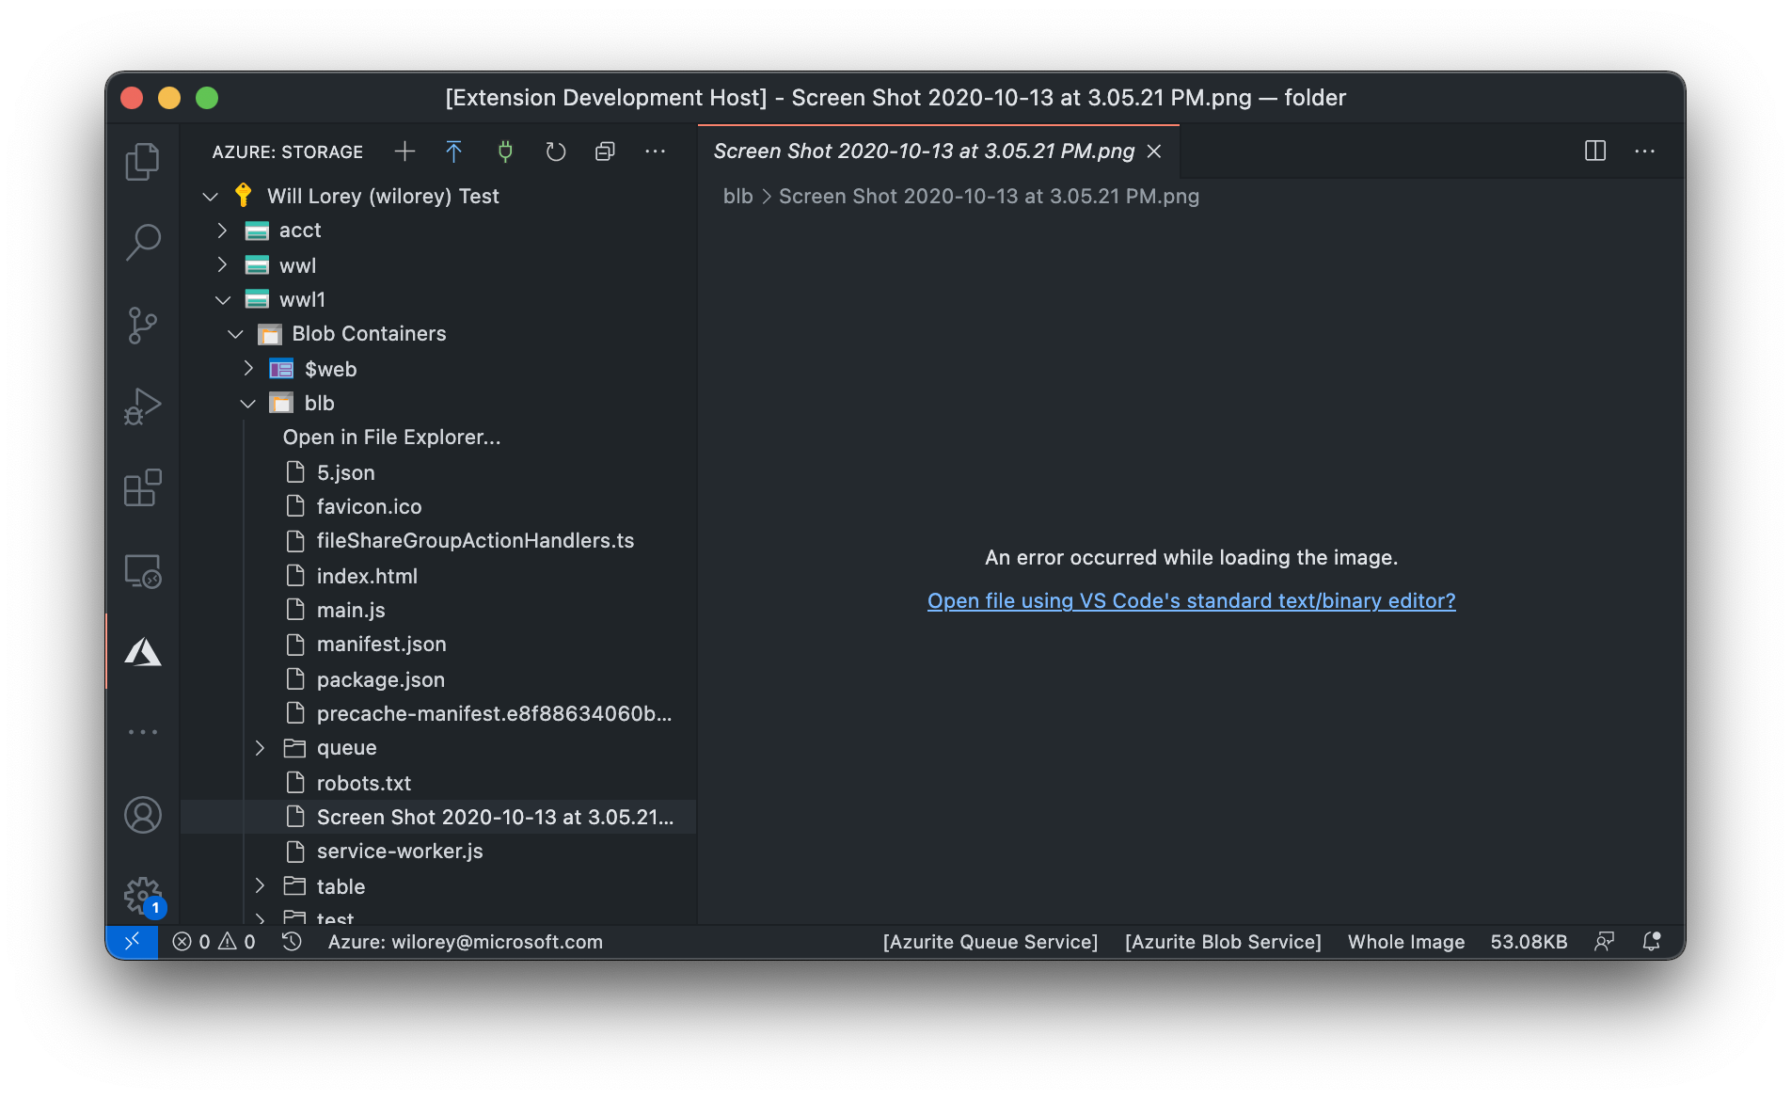
Task: Open the Azure view in the activity bar
Action: tap(142, 652)
